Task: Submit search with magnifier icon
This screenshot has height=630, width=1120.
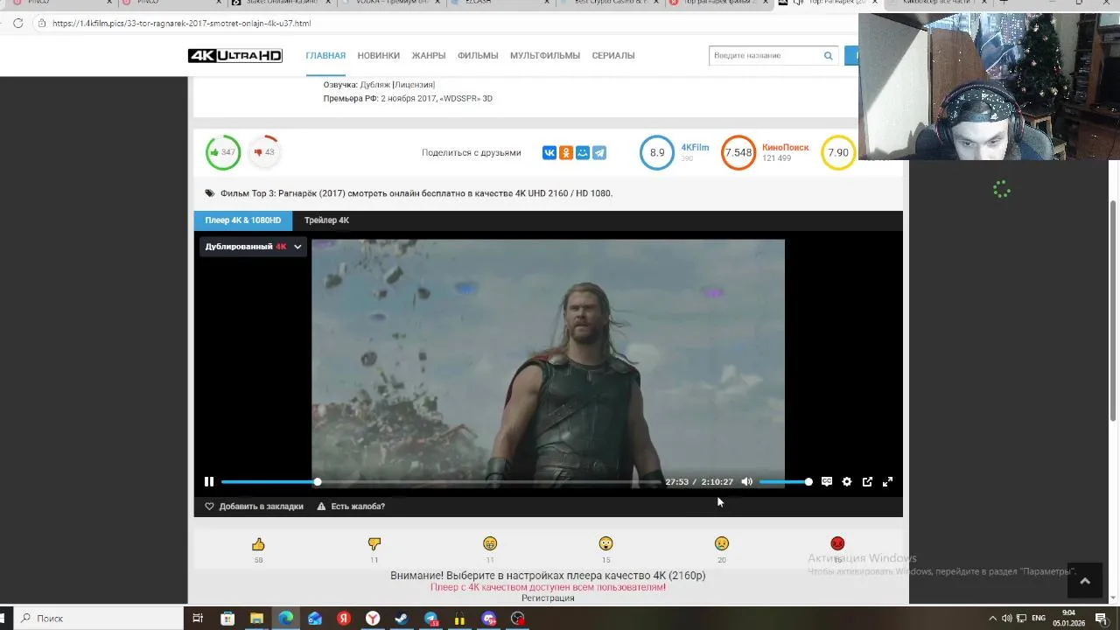Action: [828, 56]
